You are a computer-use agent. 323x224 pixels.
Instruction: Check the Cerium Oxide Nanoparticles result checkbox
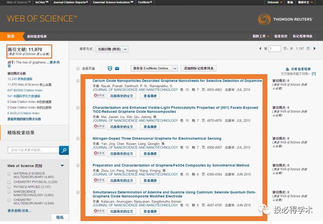(78, 81)
